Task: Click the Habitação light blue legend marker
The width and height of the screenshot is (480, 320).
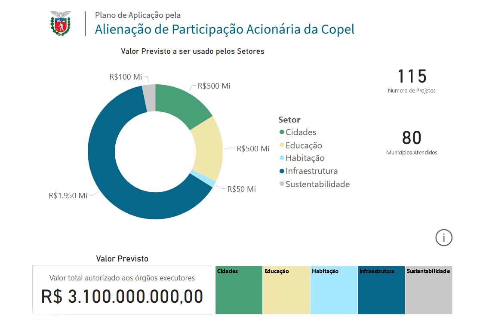Action: coord(282,158)
